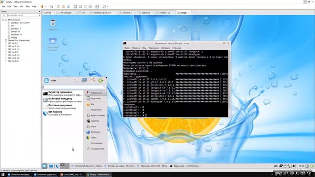Select the Интернет category in the start menu
This screenshot has width=315, height=177.
click(x=95, y=132)
